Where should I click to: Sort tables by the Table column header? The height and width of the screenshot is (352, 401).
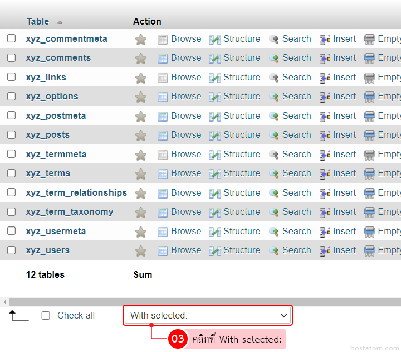(38, 21)
